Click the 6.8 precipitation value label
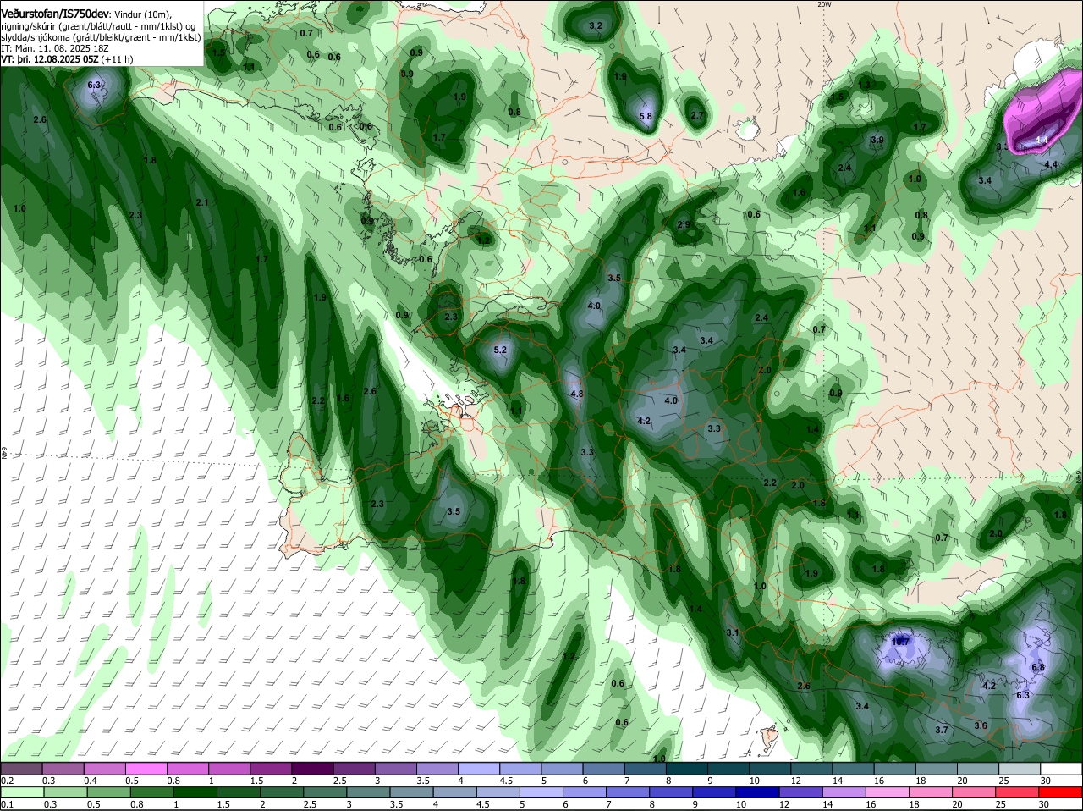1083x811 pixels. click(1038, 667)
